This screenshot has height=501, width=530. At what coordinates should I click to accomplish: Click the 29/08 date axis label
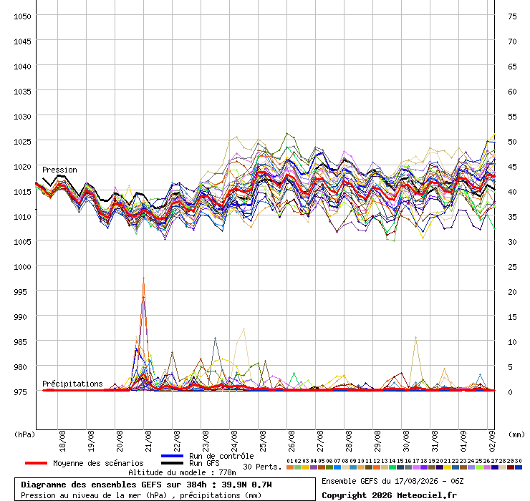pyautogui.click(x=378, y=441)
